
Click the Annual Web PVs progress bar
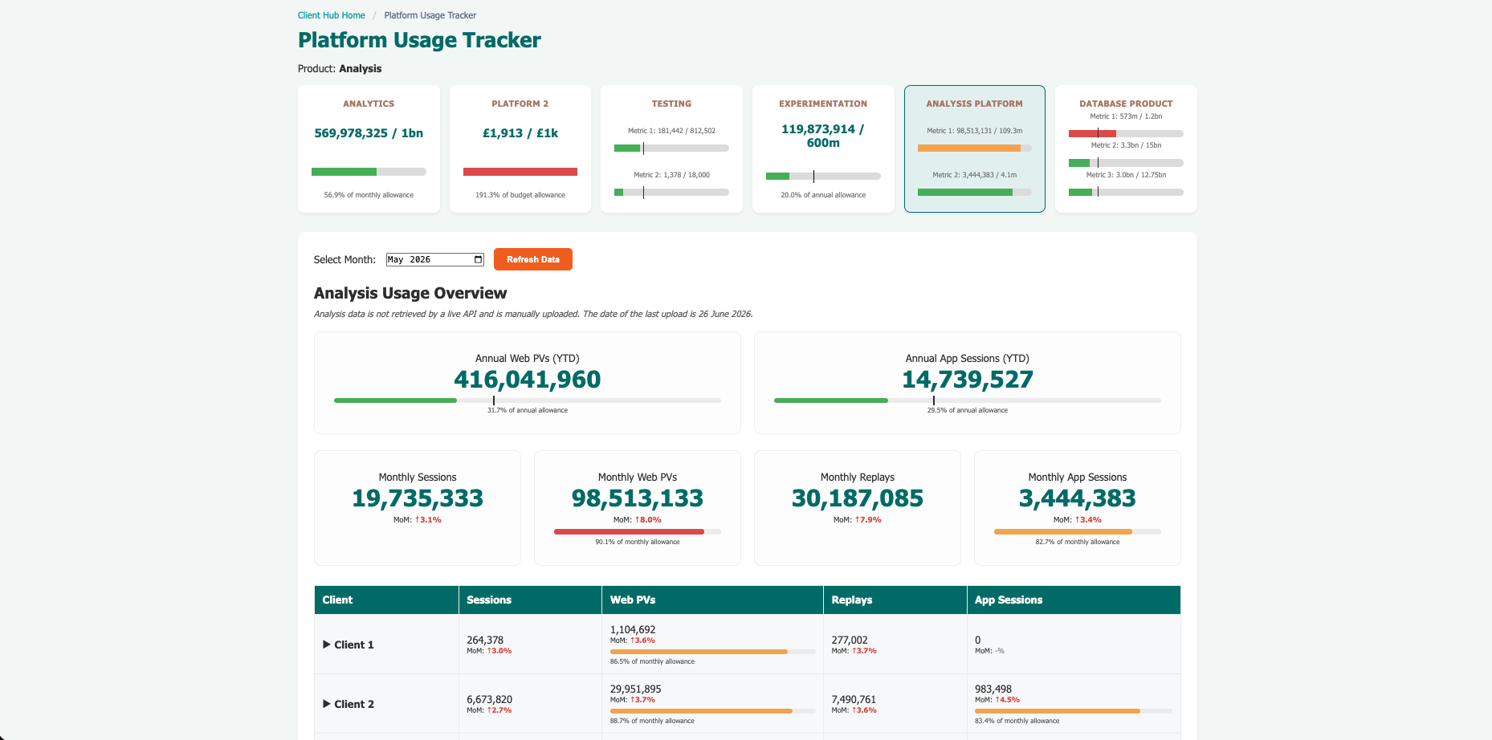click(x=528, y=400)
